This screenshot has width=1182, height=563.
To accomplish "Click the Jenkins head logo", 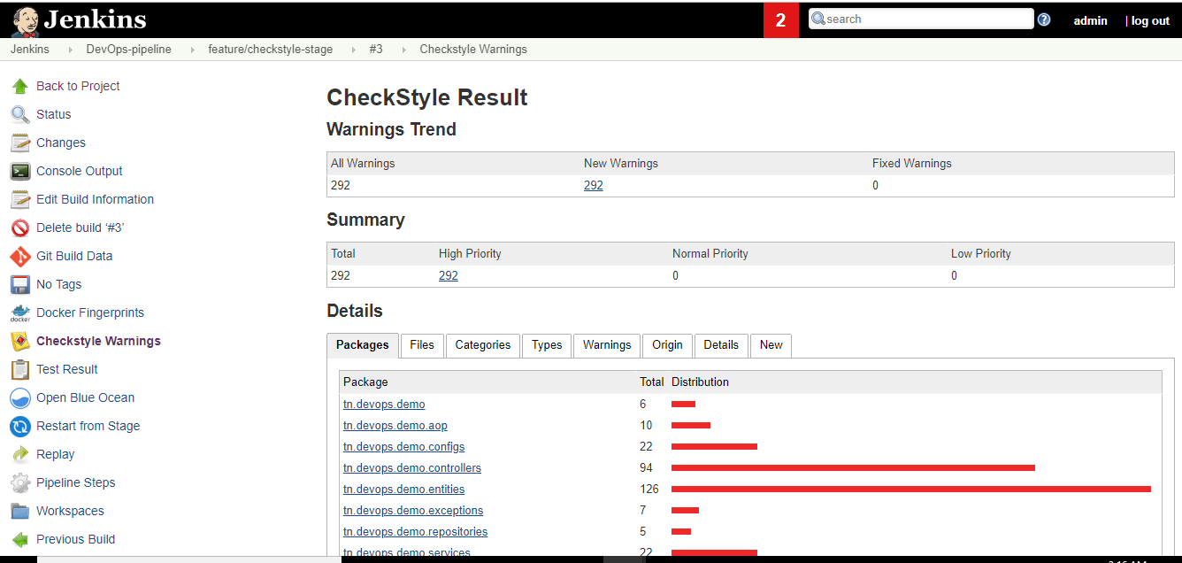I will tap(24, 19).
